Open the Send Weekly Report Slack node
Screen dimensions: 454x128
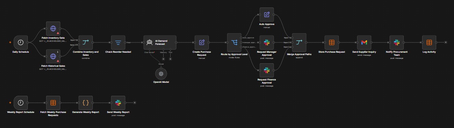point(118,102)
